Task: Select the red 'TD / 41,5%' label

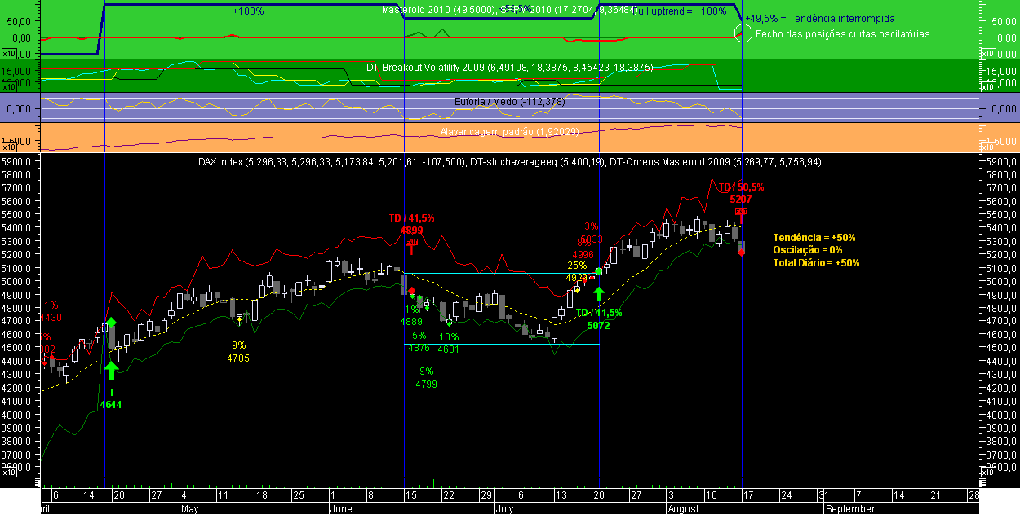Action: click(x=411, y=218)
